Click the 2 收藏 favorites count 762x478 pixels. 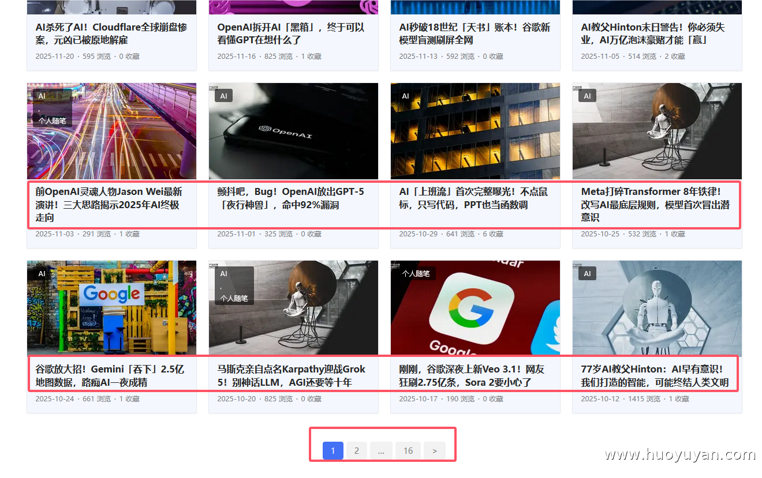click(675, 57)
